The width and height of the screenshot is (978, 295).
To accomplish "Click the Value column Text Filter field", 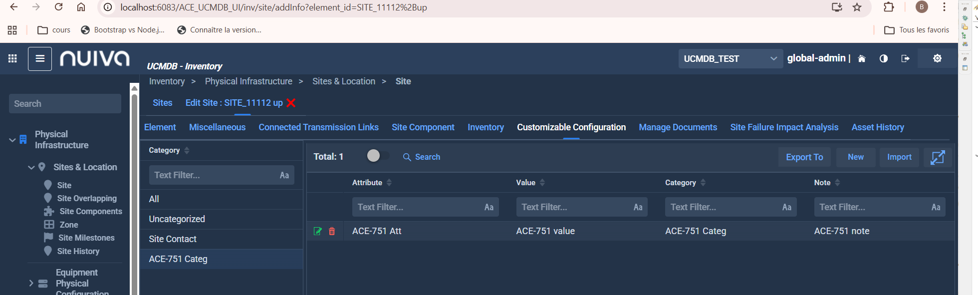I will point(574,207).
